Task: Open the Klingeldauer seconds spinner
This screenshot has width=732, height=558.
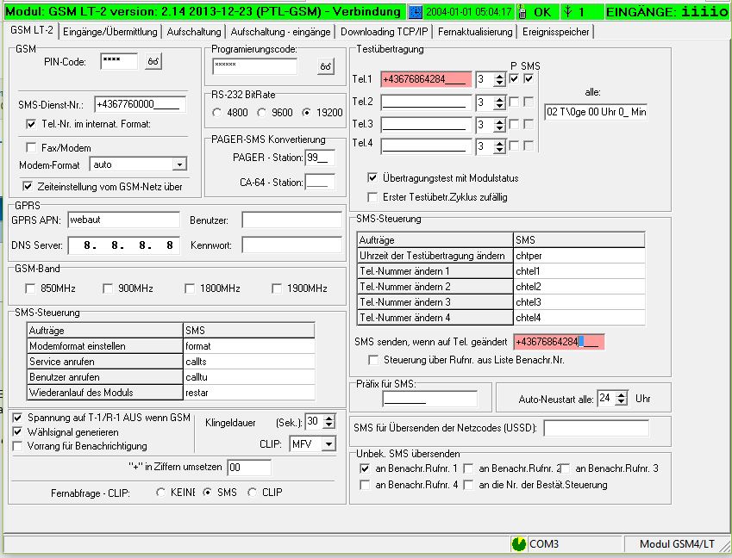Action: point(328,421)
